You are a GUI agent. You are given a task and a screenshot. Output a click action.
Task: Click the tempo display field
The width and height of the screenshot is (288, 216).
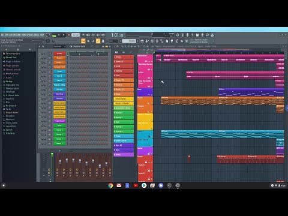(76, 35)
